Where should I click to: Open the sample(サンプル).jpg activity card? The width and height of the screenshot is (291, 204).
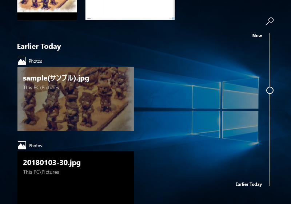coord(76,99)
